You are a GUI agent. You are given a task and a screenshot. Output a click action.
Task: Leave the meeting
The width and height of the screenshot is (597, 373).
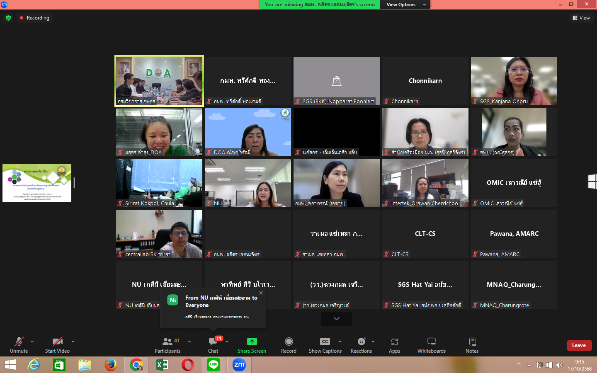(x=579, y=345)
